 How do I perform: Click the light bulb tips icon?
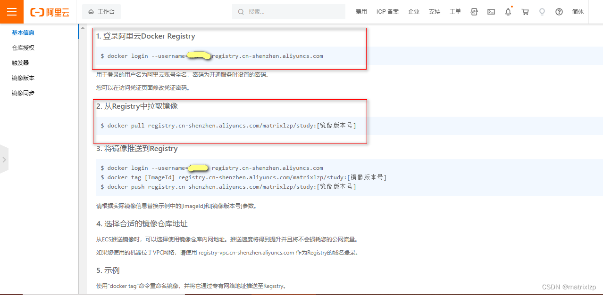point(542,12)
